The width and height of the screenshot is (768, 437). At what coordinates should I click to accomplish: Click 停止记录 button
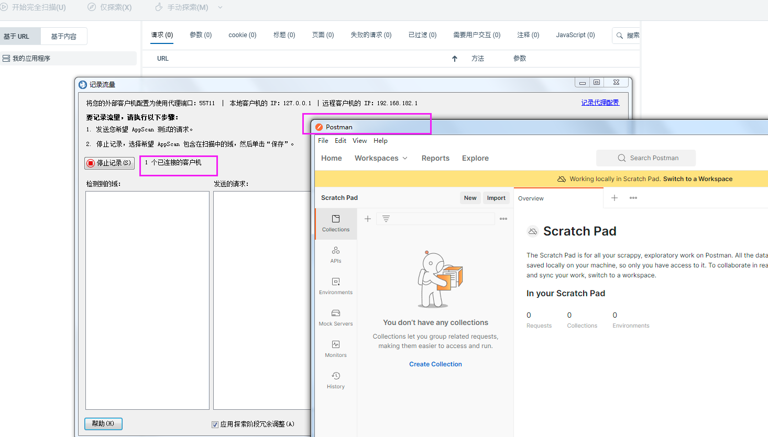pyautogui.click(x=109, y=163)
